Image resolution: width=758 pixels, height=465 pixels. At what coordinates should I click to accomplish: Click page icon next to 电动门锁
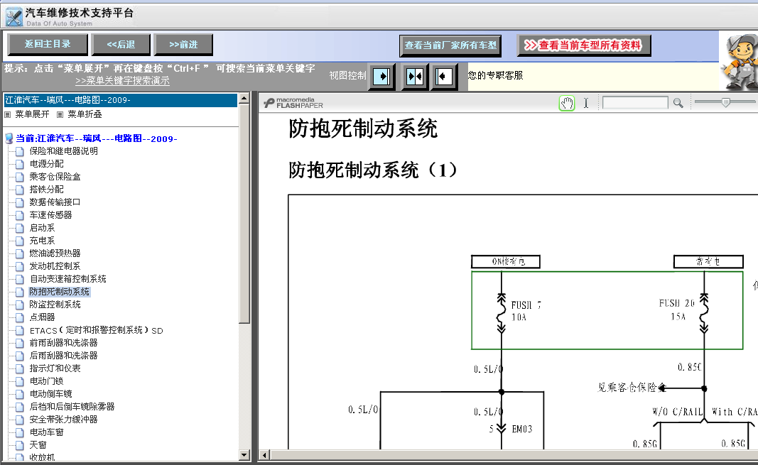pos(19,381)
